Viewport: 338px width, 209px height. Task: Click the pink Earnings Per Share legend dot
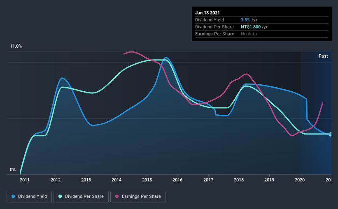point(117,196)
